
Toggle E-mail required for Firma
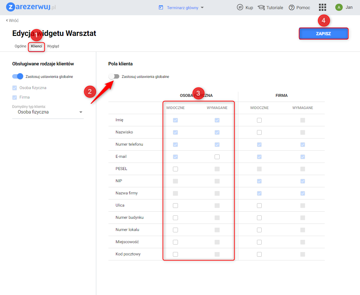tap(303, 157)
